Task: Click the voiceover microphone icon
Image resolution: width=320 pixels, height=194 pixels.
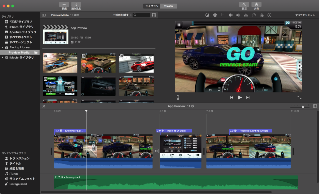Action: tap(178, 97)
